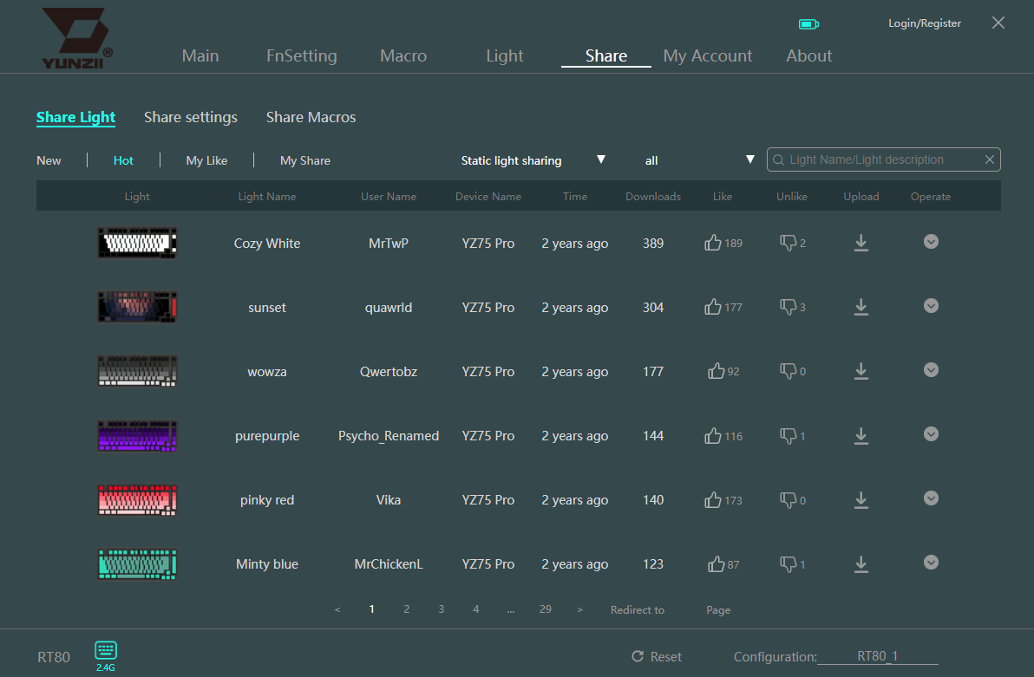The width and height of the screenshot is (1034, 677).
Task: Show My Like lights filter
Action: (x=206, y=160)
